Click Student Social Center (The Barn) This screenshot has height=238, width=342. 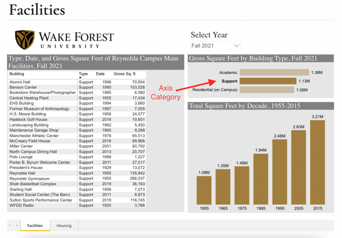(40, 195)
